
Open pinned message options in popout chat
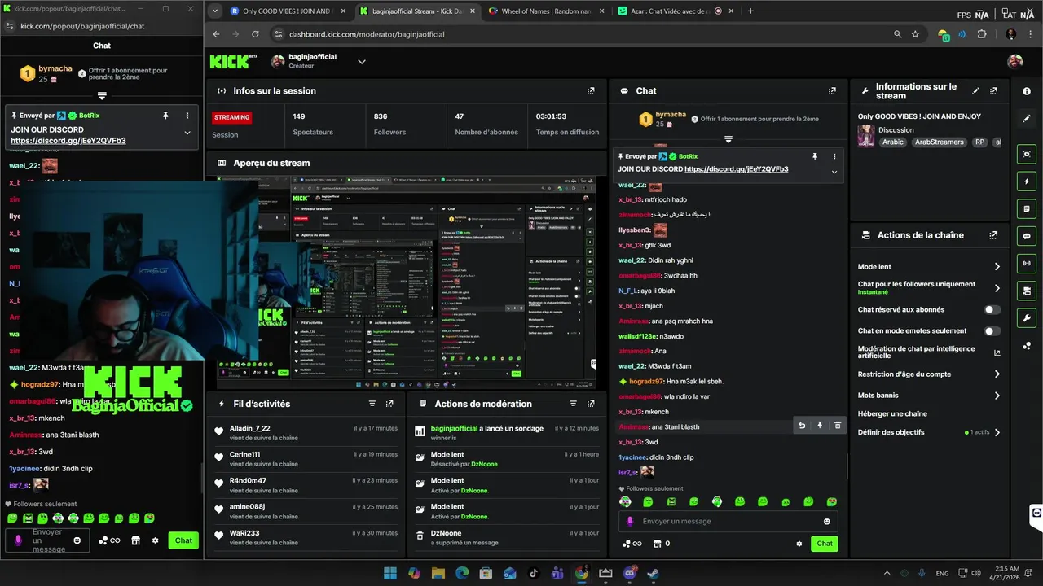187,116
